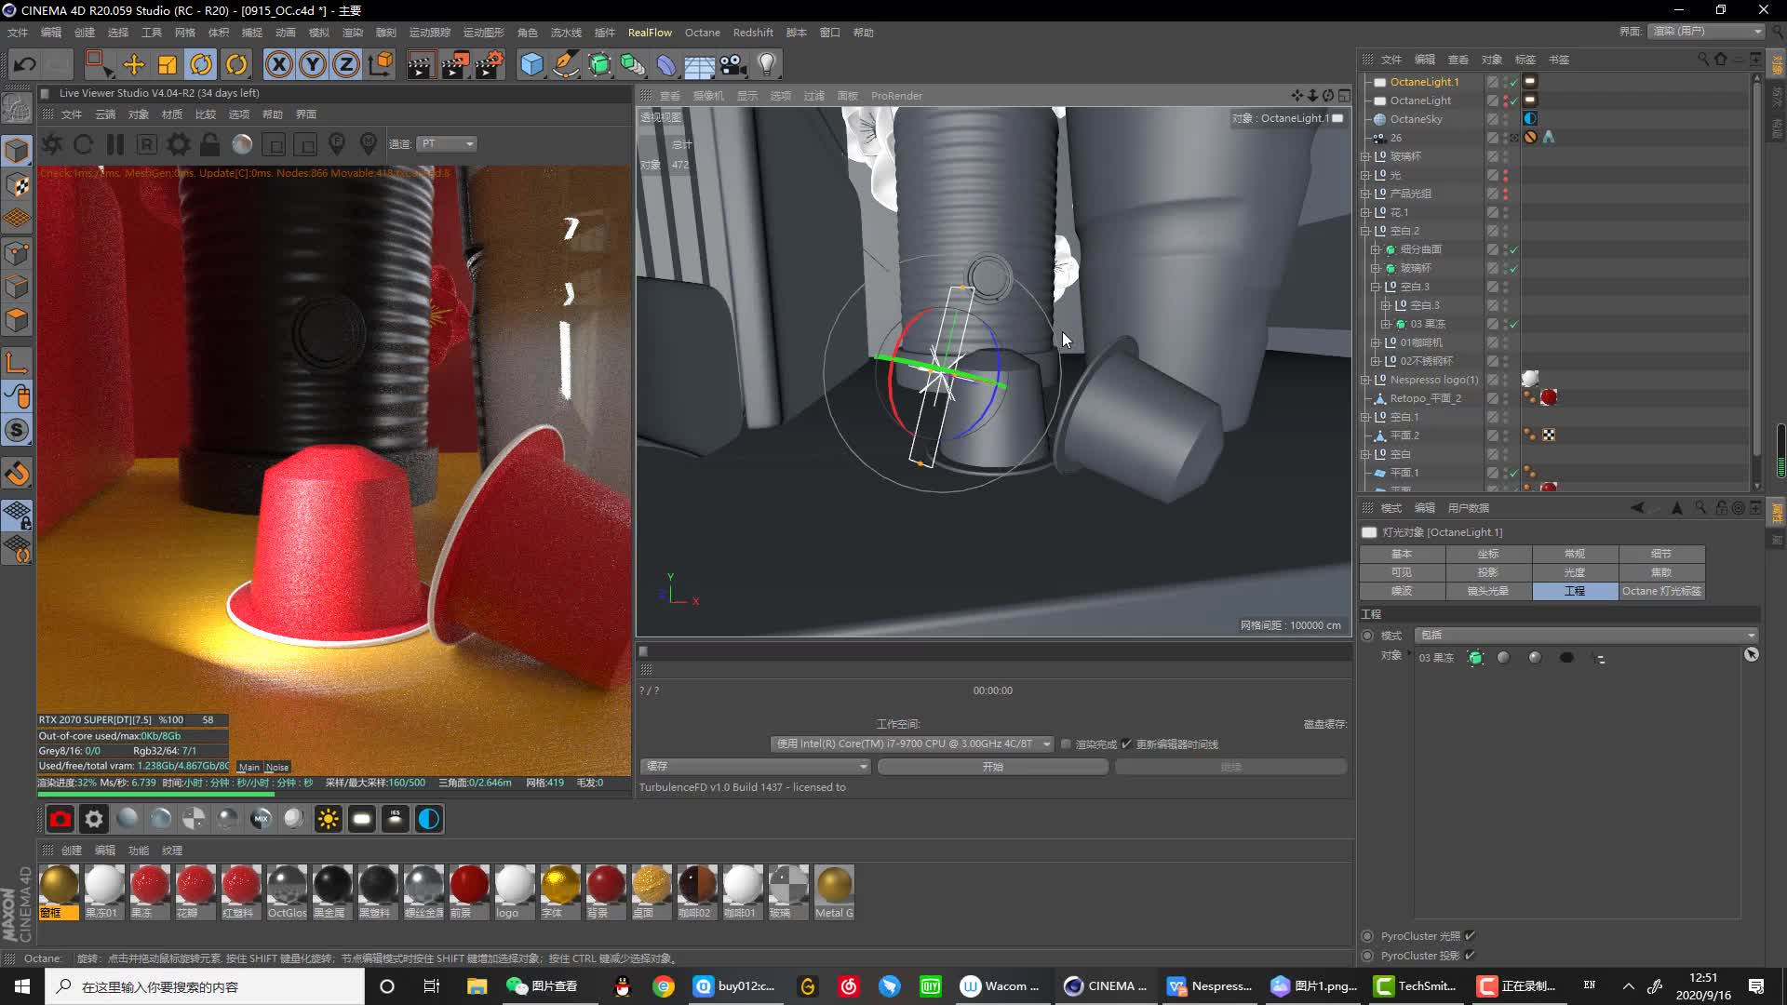Viewport: 1787px width, 1005px height.
Task: Switch to the 工程 tab
Action: point(1575,591)
